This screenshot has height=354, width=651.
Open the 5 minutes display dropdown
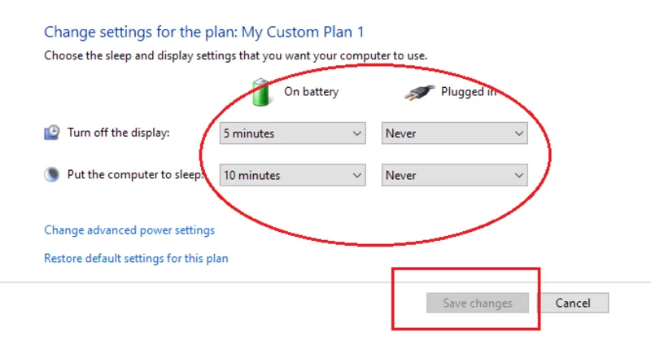[293, 133]
